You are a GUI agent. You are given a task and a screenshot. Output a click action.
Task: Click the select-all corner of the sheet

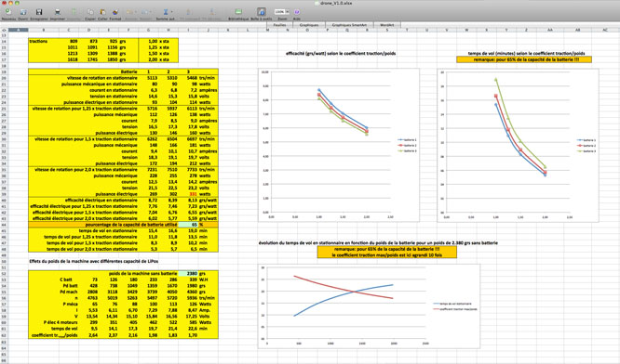coord(4,30)
